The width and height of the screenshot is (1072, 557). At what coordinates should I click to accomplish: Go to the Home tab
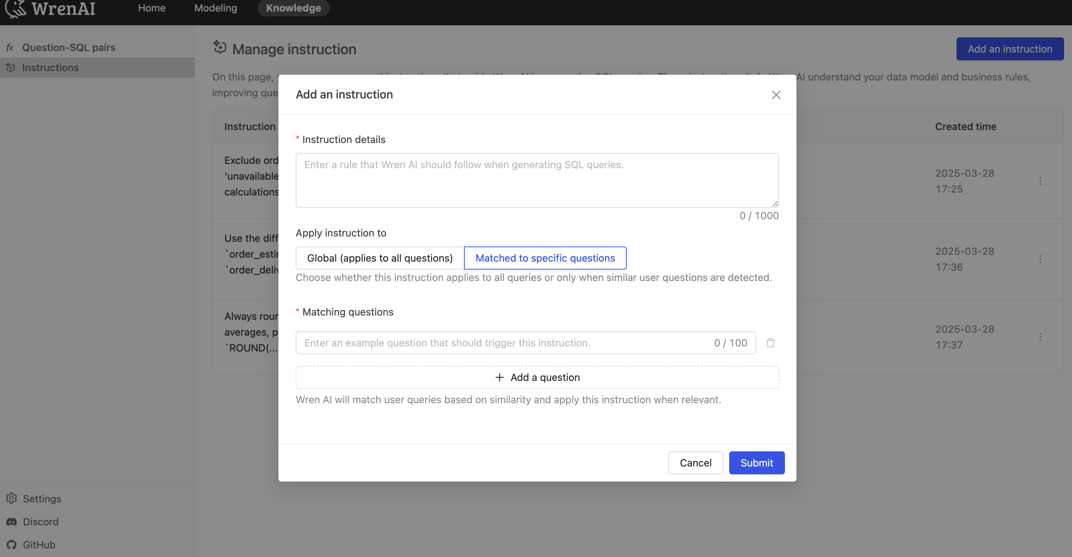click(x=151, y=8)
